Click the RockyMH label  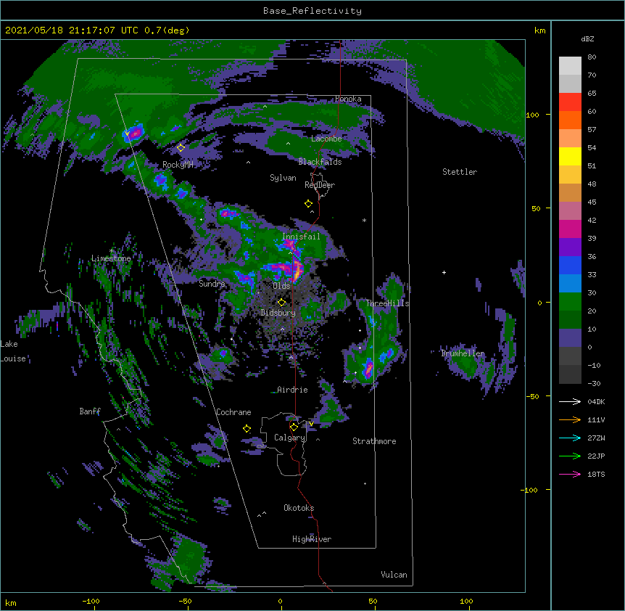178,165
